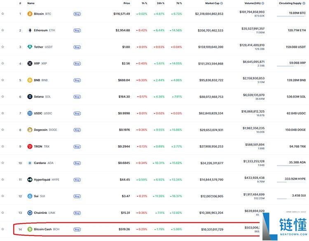The height and width of the screenshot is (241, 309).
Task: Toggle watchlist star for Bitcoin Cash
Action: pyautogui.click(x=3, y=229)
